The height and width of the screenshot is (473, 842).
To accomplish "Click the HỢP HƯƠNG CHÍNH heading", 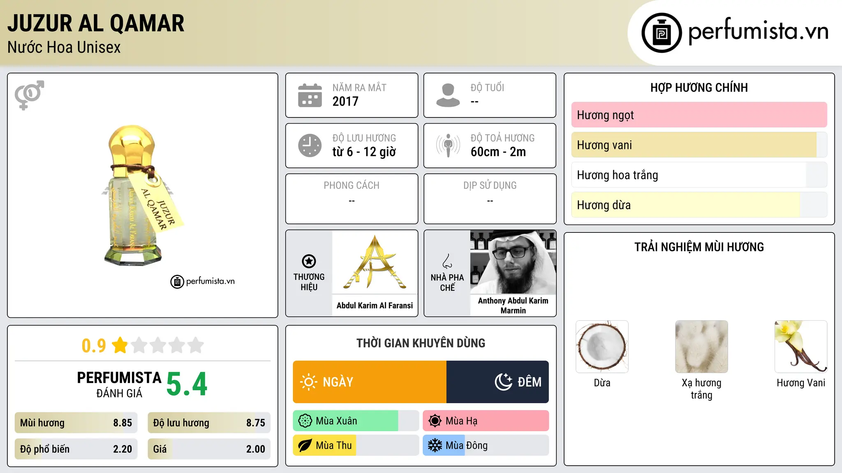I will (699, 87).
